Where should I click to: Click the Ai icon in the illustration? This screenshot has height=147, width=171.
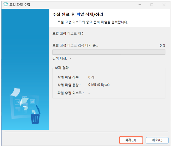pos(32,102)
